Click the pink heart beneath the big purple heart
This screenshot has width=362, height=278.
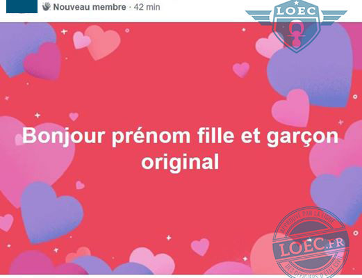tap(291, 108)
